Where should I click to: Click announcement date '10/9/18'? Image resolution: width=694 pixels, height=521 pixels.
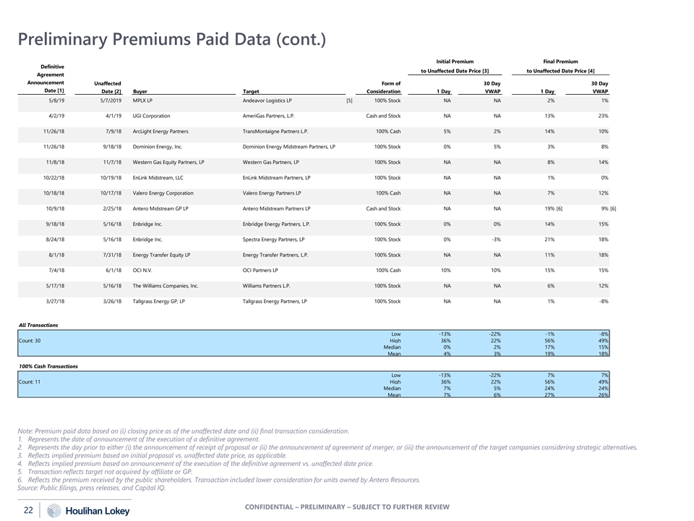tap(56, 208)
